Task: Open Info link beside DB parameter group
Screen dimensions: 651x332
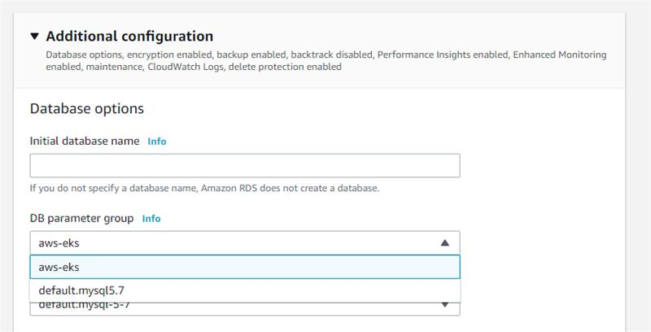Action: (x=151, y=219)
